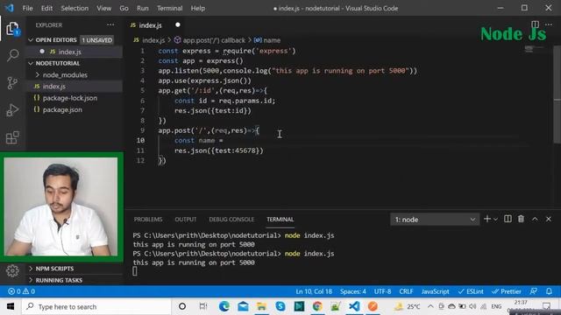
Task: Launch Microsoft Edge from taskbar
Action: point(224,306)
